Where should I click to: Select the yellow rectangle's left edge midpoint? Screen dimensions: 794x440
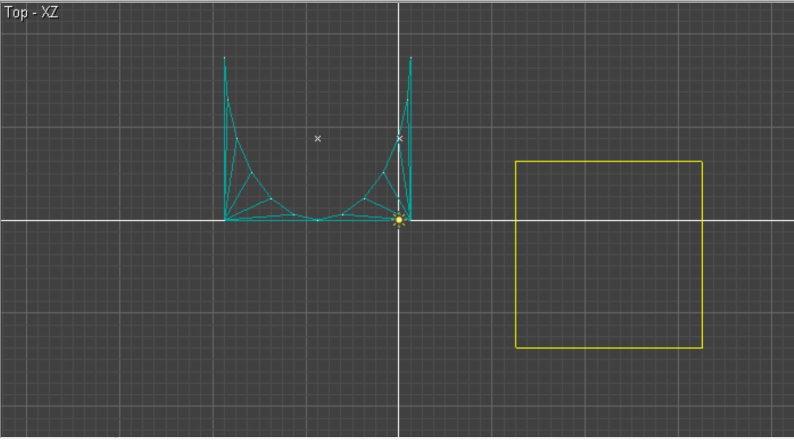click(516, 255)
